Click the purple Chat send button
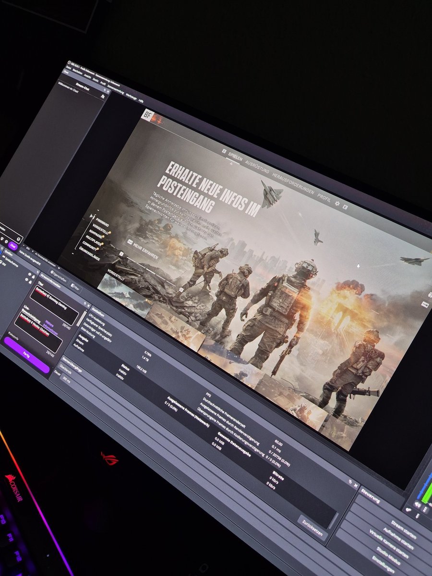 click(13, 246)
